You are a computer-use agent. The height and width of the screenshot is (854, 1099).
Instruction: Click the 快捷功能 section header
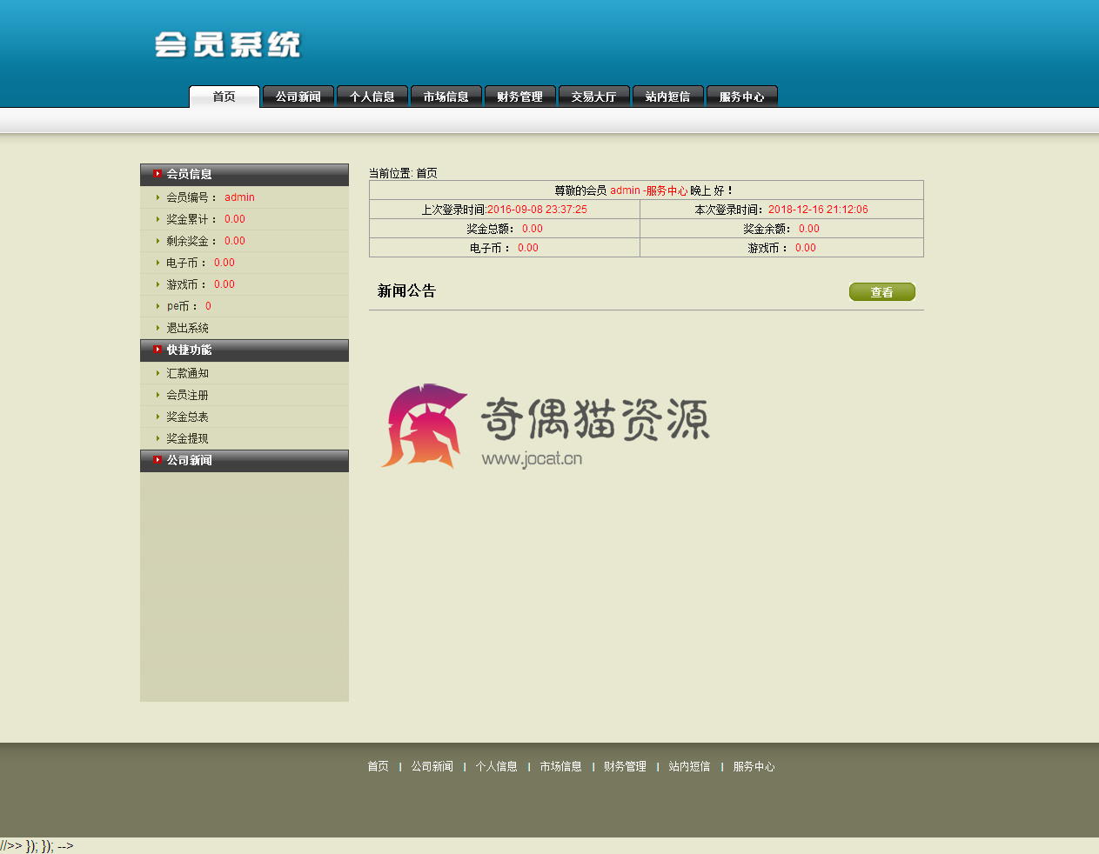point(245,350)
